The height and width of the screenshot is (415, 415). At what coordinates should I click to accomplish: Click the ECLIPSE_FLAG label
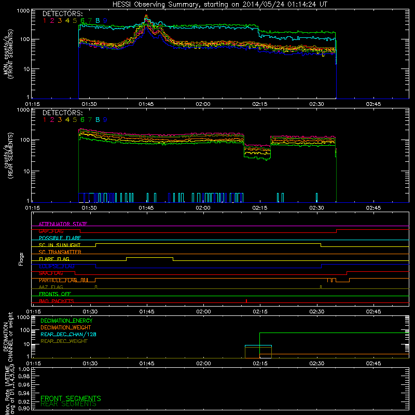coord(57,266)
